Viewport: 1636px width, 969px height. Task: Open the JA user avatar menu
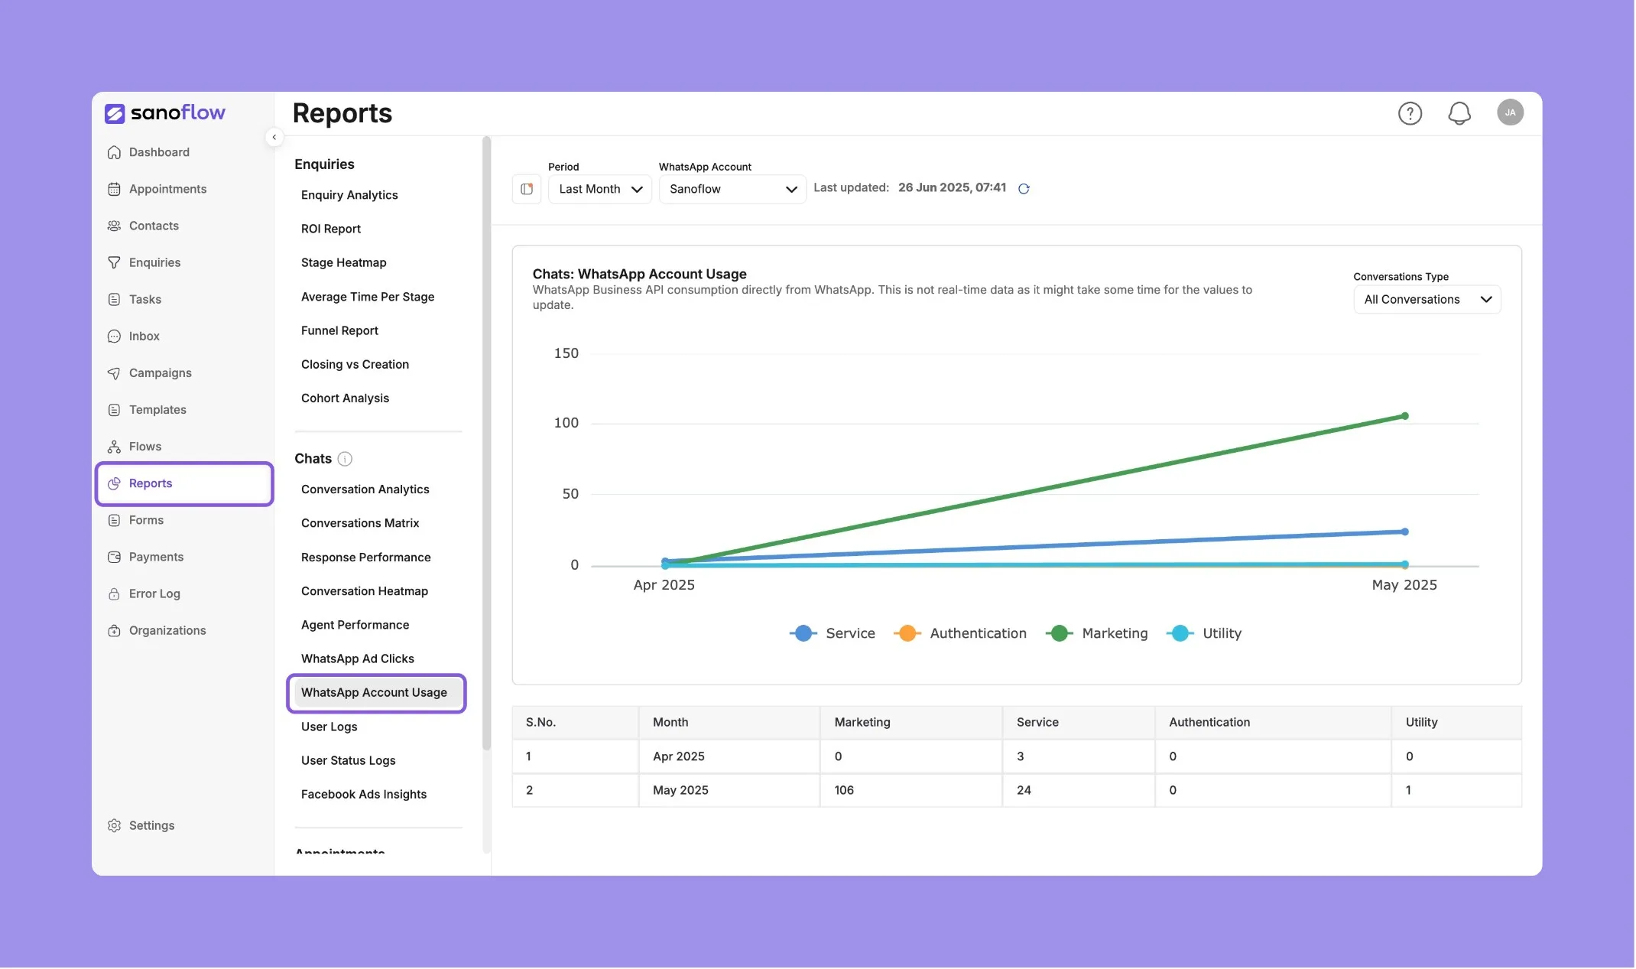[x=1511, y=112]
